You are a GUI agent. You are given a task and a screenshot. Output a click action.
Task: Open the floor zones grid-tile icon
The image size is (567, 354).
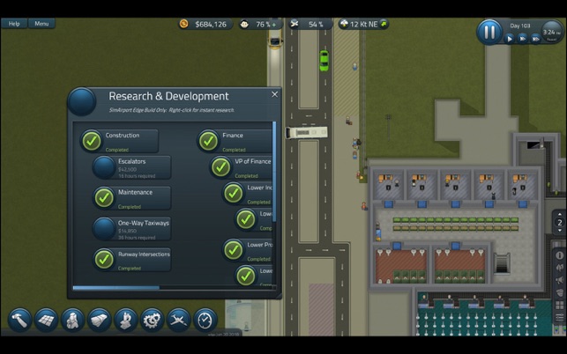(46, 320)
